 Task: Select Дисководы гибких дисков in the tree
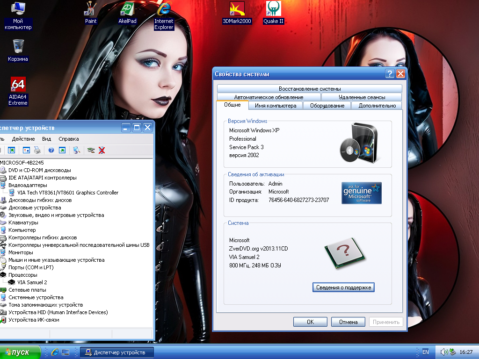40,200
